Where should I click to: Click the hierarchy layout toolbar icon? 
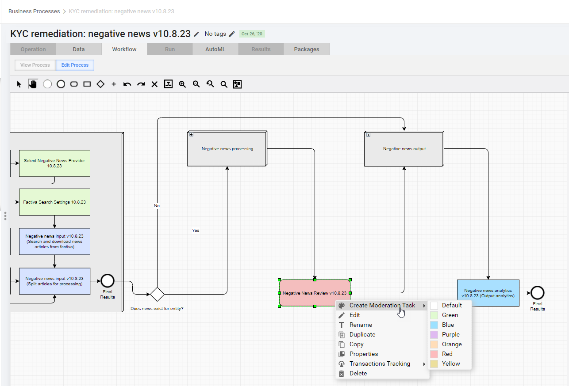168,84
